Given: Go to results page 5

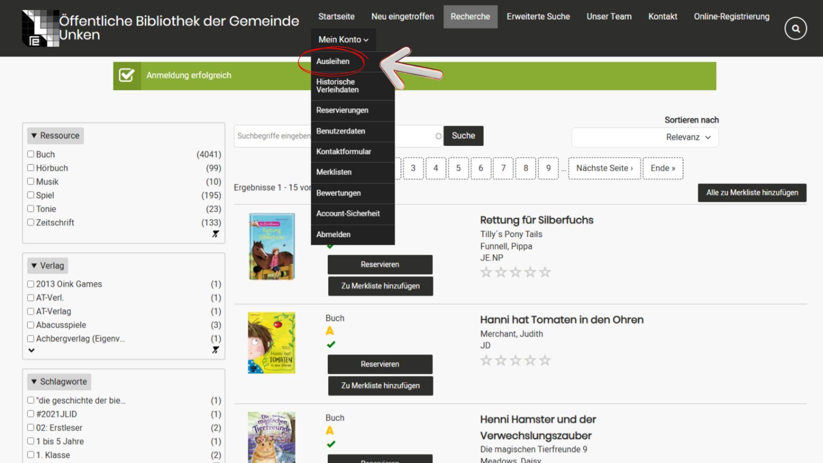Looking at the screenshot, I should pos(458,168).
